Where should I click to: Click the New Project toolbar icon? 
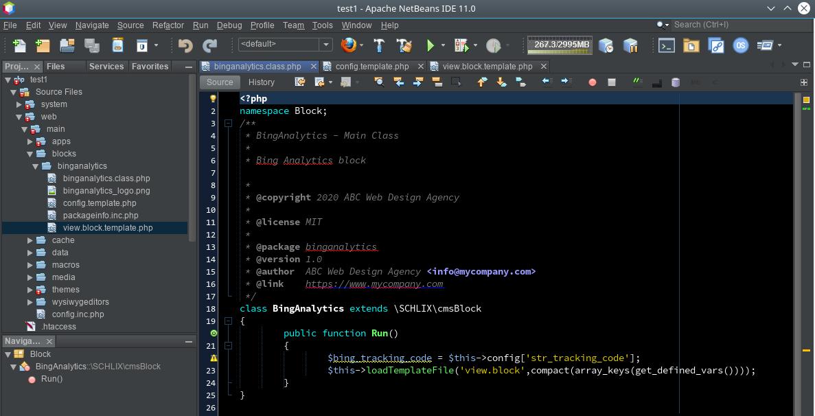[x=43, y=46]
